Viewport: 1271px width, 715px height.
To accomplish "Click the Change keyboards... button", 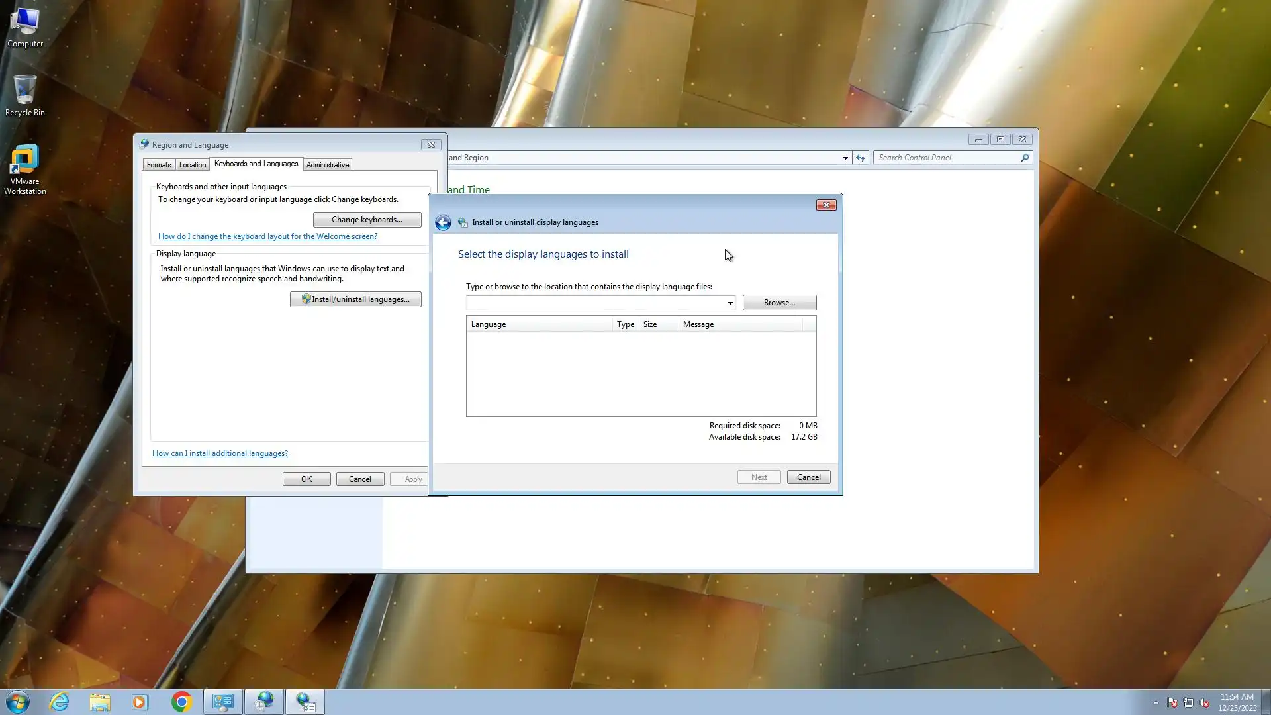I will 367,220.
